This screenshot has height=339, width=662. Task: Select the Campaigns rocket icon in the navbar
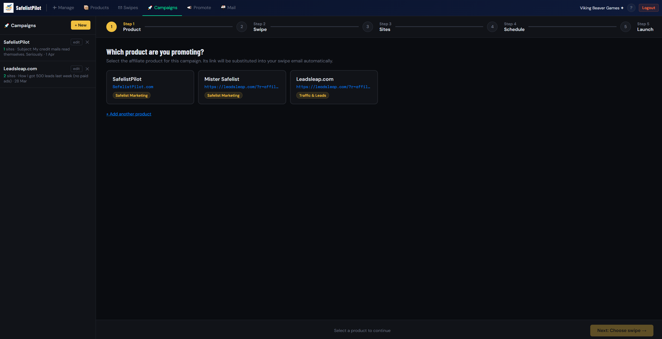point(149,8)
